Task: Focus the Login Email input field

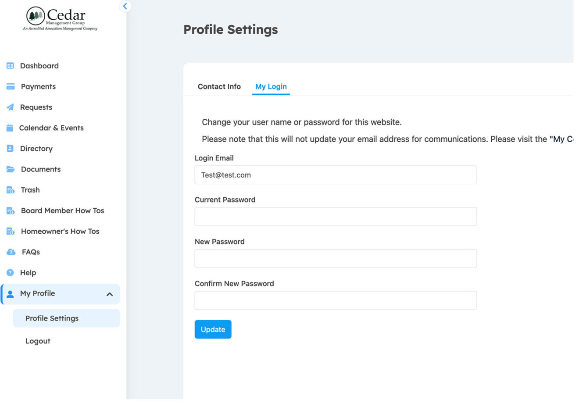Action: (x=335, y=175)
